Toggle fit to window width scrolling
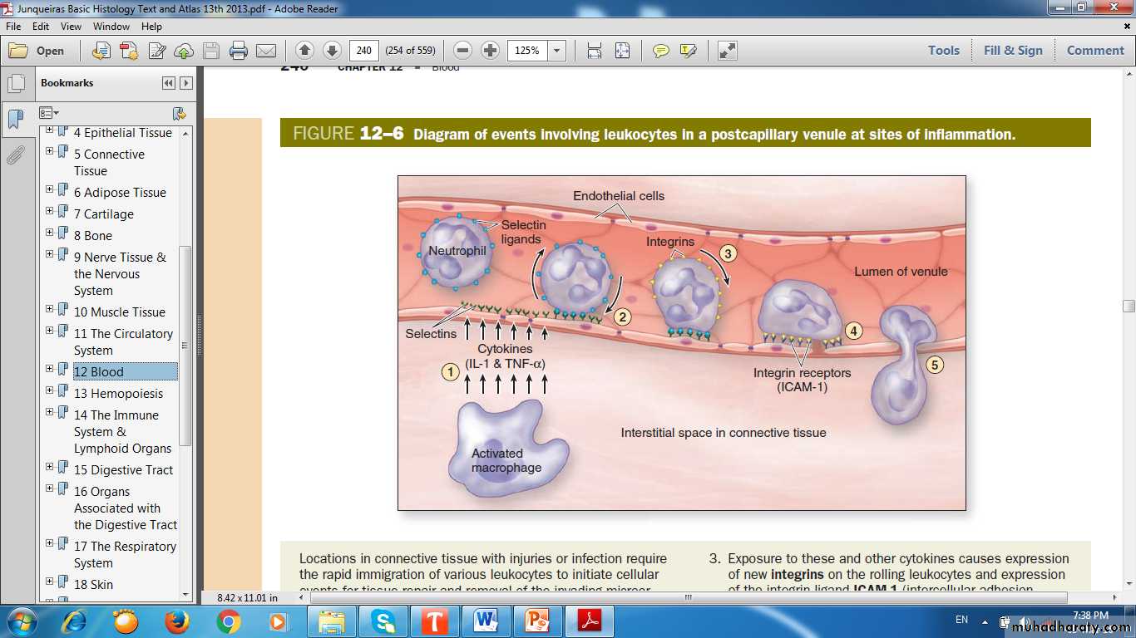The image size is (1136, 638). click(x=594, y=51)
